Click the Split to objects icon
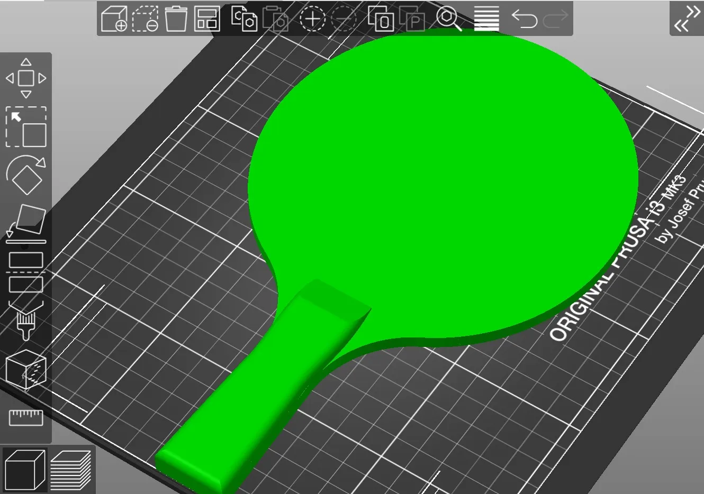The width and height of the screenshot is (704, 494). click(x=381, y=19)
